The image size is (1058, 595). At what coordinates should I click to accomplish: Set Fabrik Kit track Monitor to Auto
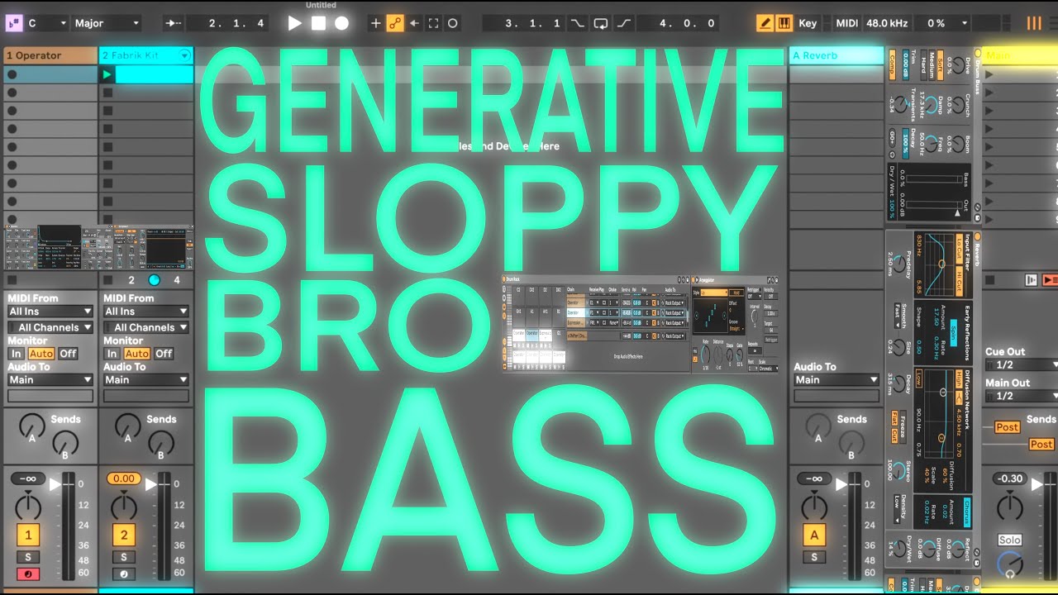[x=136, y=353]
